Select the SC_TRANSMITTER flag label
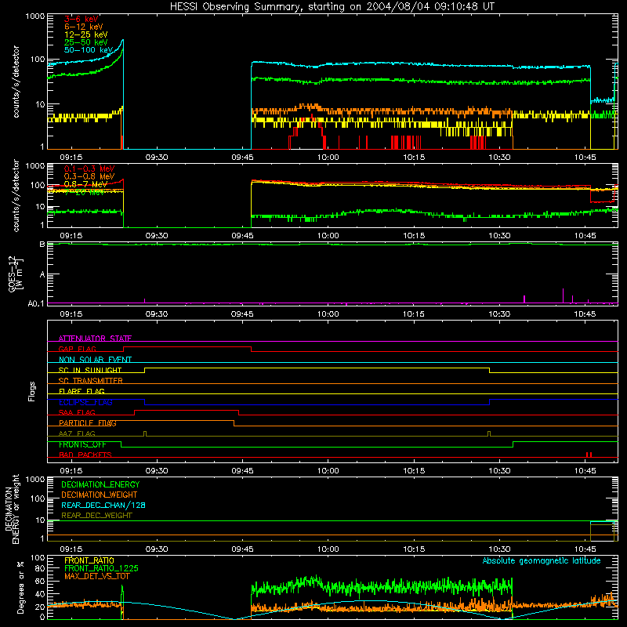The image size is (627, 627). (91, 381)
